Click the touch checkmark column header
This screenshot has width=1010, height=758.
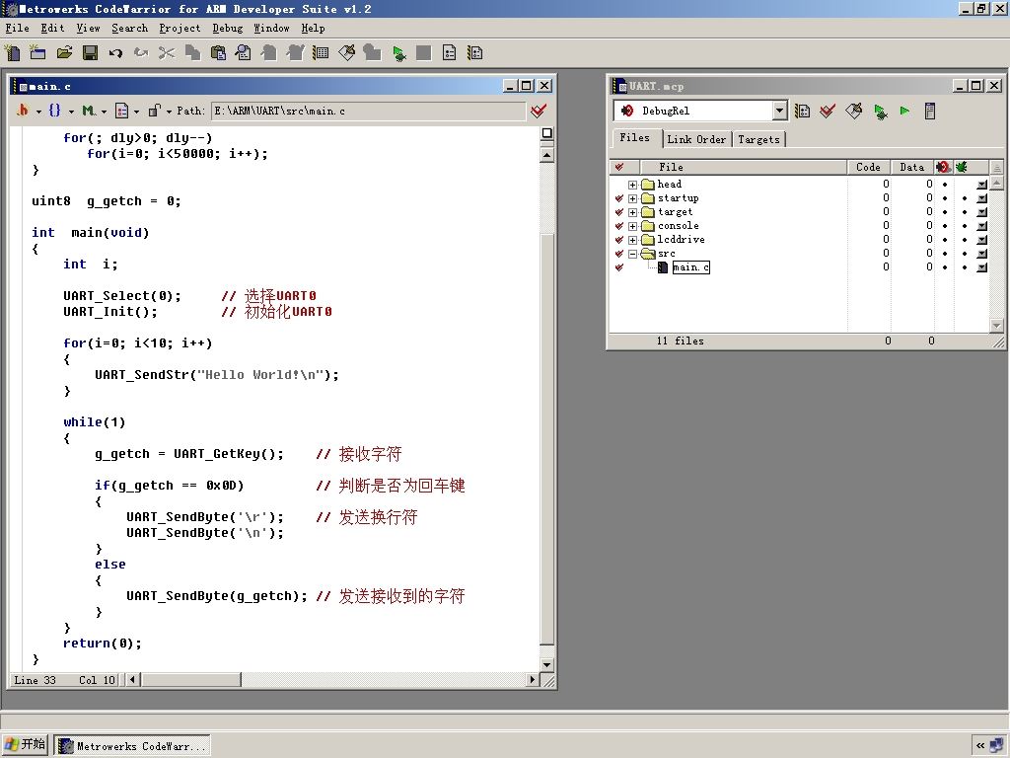pyautogui.click(x=619, y=167)
